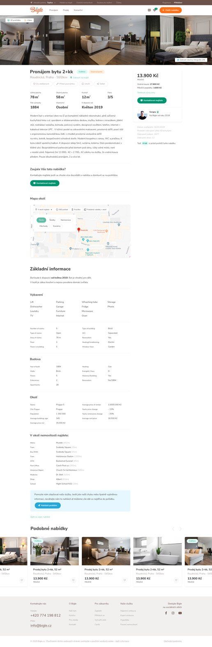Click Vložit nabídku orange button
This screenshot has height=647, width=212.
coord(171,10)
